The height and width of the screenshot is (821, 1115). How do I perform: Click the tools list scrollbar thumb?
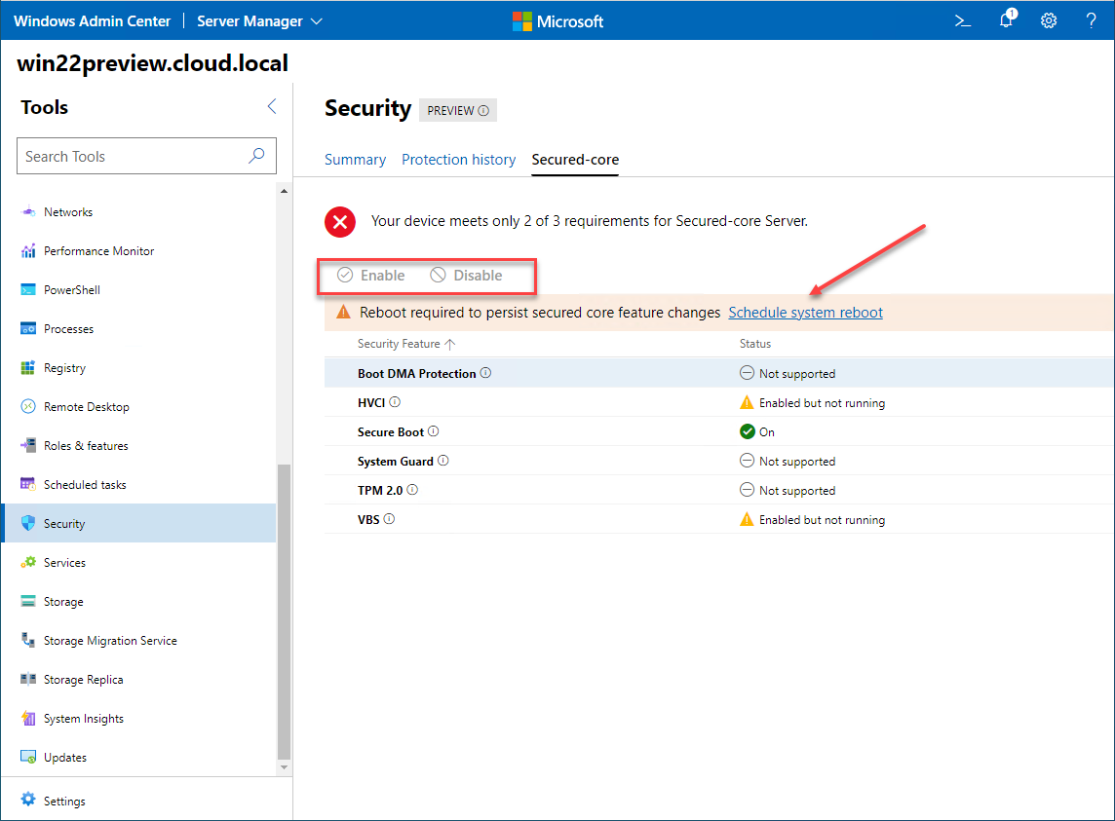tap(284, 613)
